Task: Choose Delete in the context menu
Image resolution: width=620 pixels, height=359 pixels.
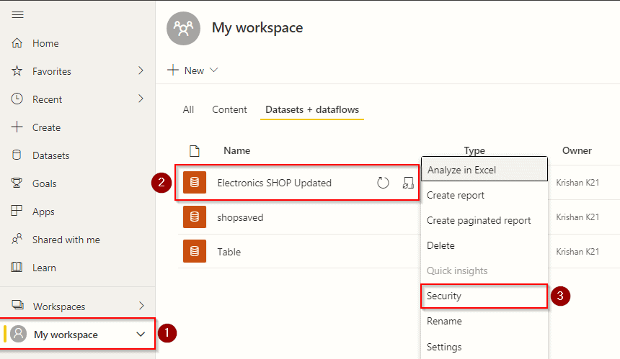Action: (x=484, y=245)
